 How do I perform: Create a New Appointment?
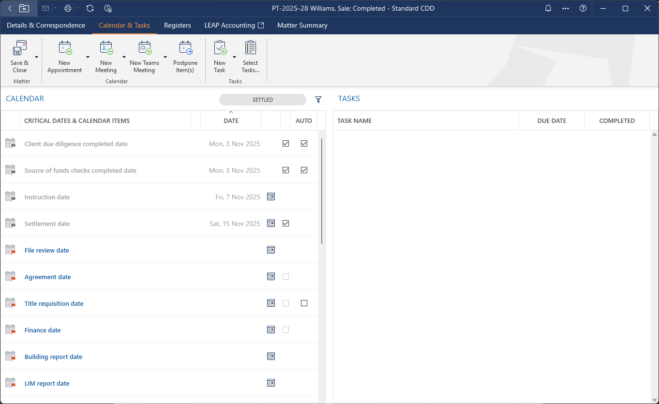click(x=65, y=57)
